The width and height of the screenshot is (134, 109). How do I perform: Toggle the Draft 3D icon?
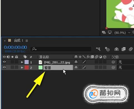click(107, 49)
